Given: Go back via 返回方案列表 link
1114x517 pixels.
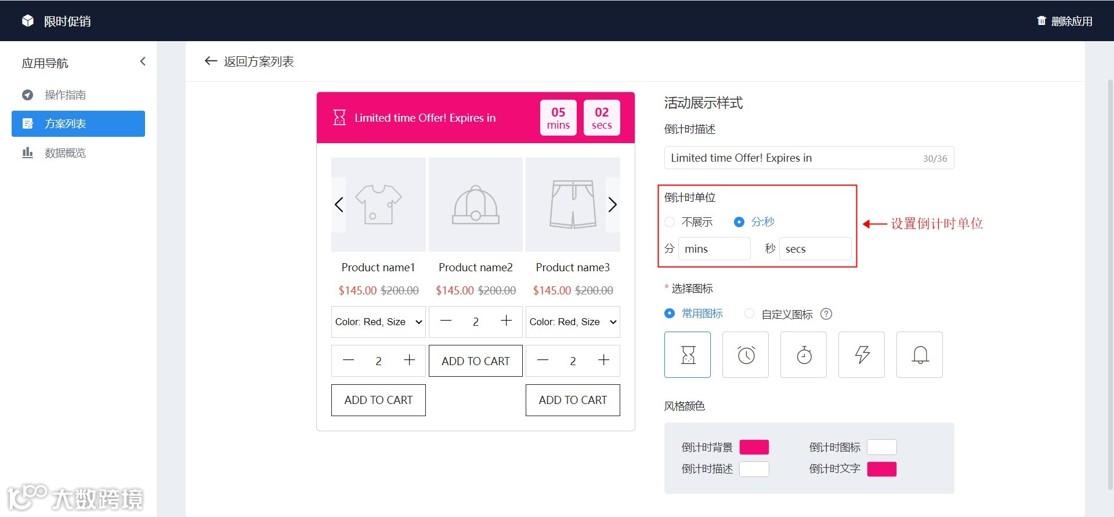Looking at the screenshot, I should tap(259, 61).
